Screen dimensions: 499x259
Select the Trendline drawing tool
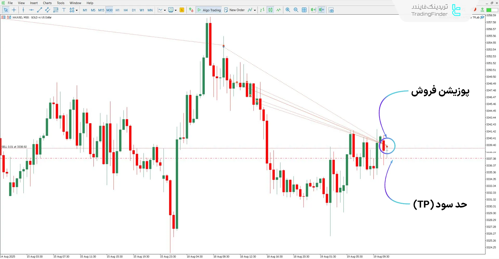40,10
